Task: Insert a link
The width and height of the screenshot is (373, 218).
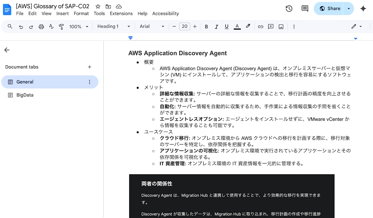Action: [x=260, y=27]
